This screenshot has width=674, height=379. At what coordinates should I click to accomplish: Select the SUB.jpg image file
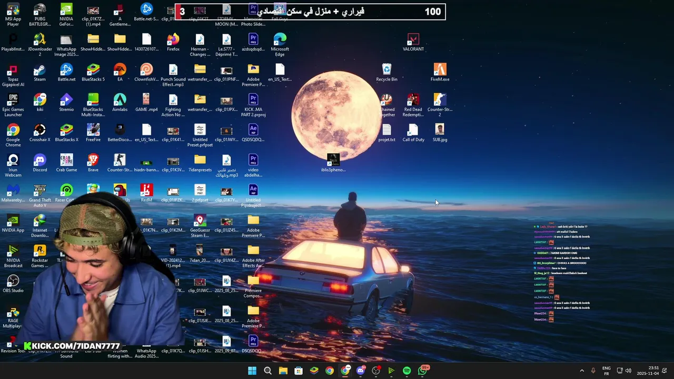pyautogui.click(x=440, y=133)
